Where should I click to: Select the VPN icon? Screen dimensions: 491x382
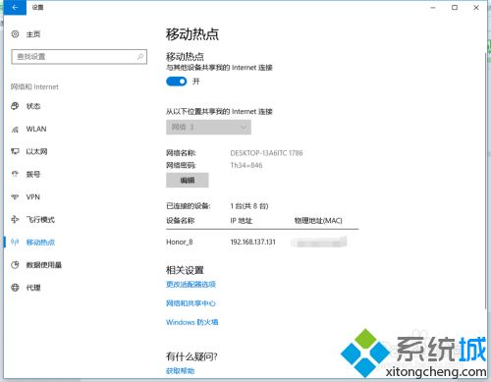[15, 197]
